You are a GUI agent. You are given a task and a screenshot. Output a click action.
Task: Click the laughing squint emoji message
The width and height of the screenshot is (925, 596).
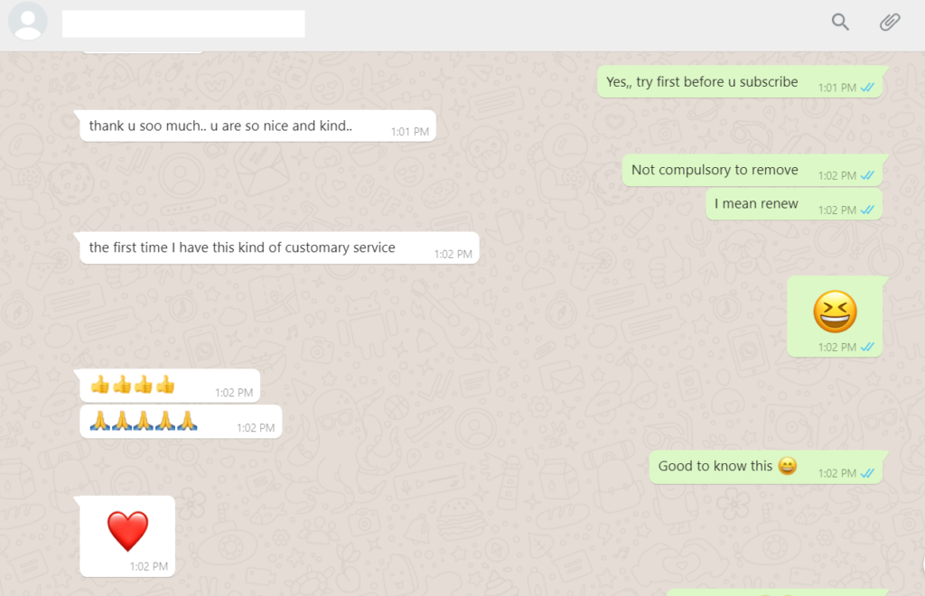point(835,312)
